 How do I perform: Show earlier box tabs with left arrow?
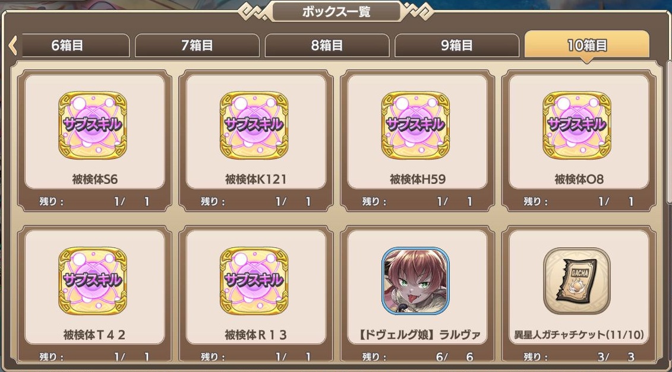tap(12, 45)
